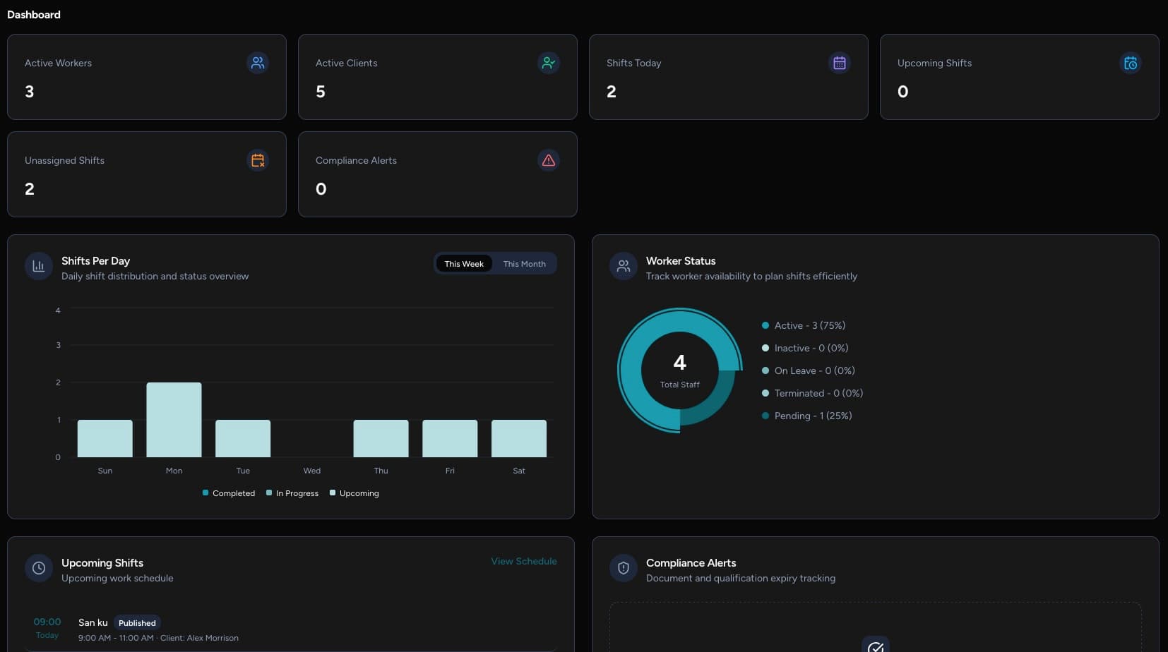
Task: Click the Shifts Per Day chart icon
Action: (x=38, y=266)
